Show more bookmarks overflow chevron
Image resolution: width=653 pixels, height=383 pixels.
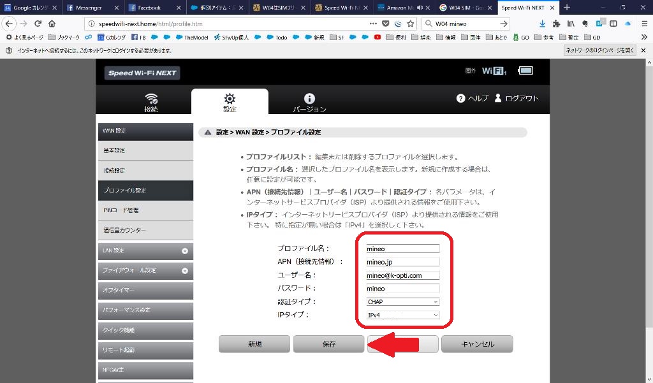[x=644, y=37]
